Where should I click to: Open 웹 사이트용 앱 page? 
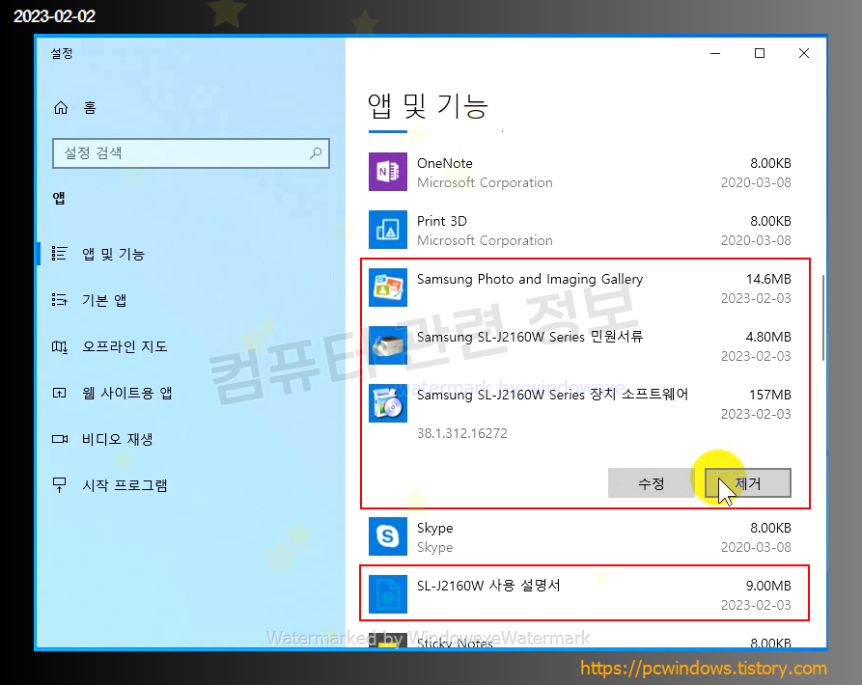pyautogui.click(x=190, y=393)
